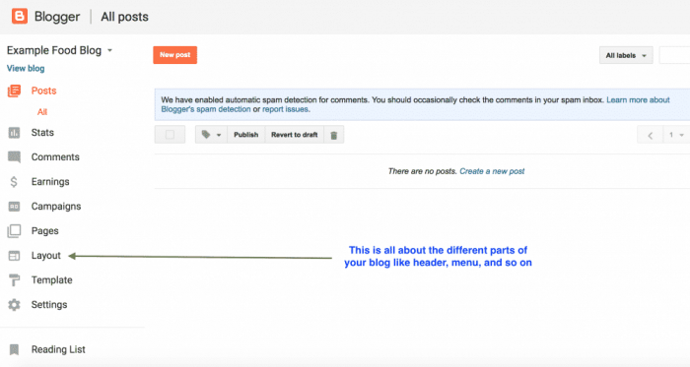The width and height of the screenshot is (690, 367).
Task: Open Reading List in the sidebar
Action: 58,350
